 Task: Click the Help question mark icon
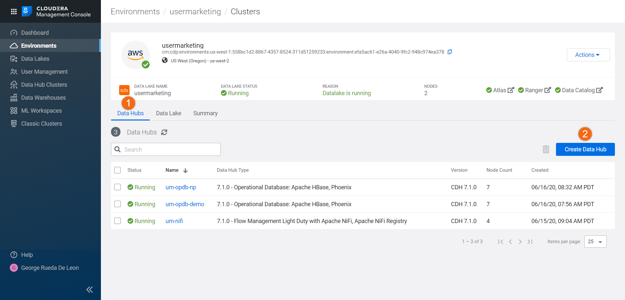(14, 255)
